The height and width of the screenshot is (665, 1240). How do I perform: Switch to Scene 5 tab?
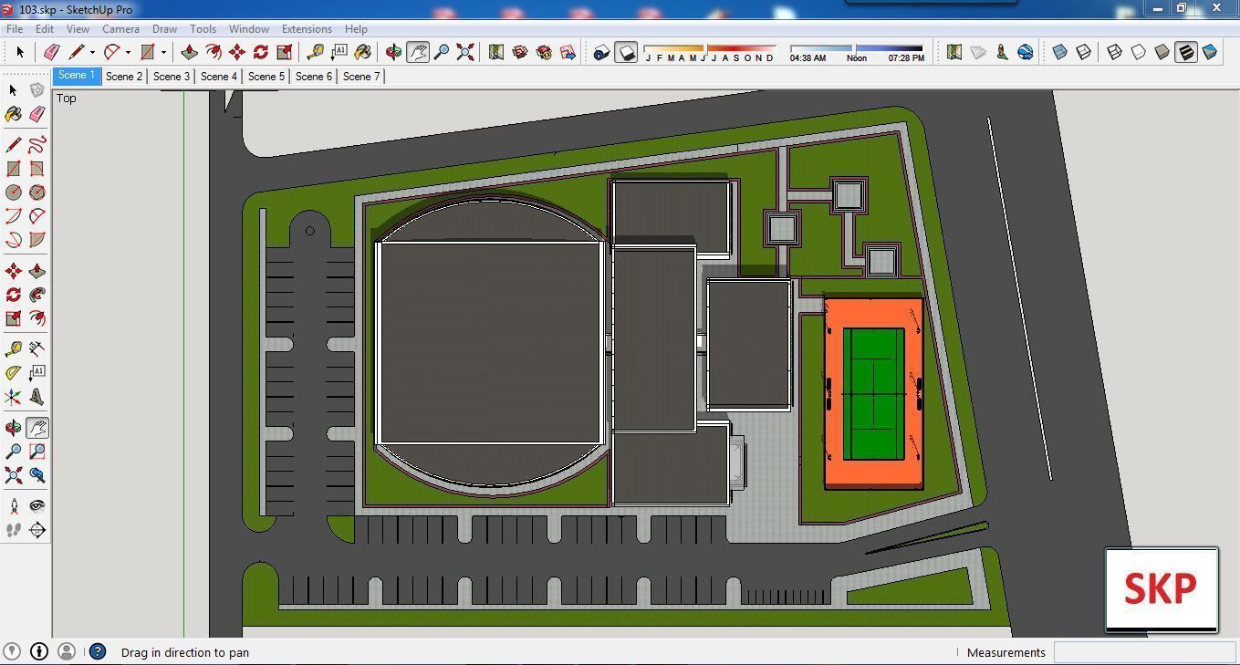pos(266,77)
